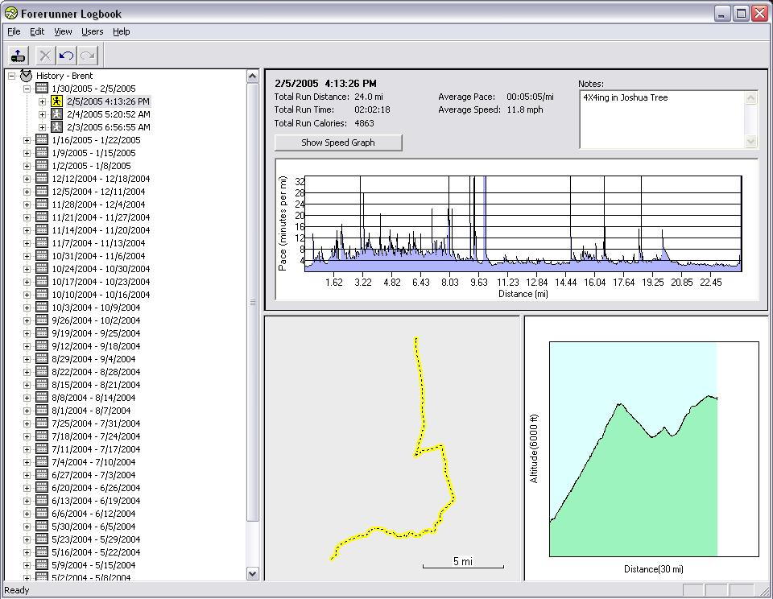
Task: Click the Total Run Calories value 4863
Action: [x=364, y=123]
